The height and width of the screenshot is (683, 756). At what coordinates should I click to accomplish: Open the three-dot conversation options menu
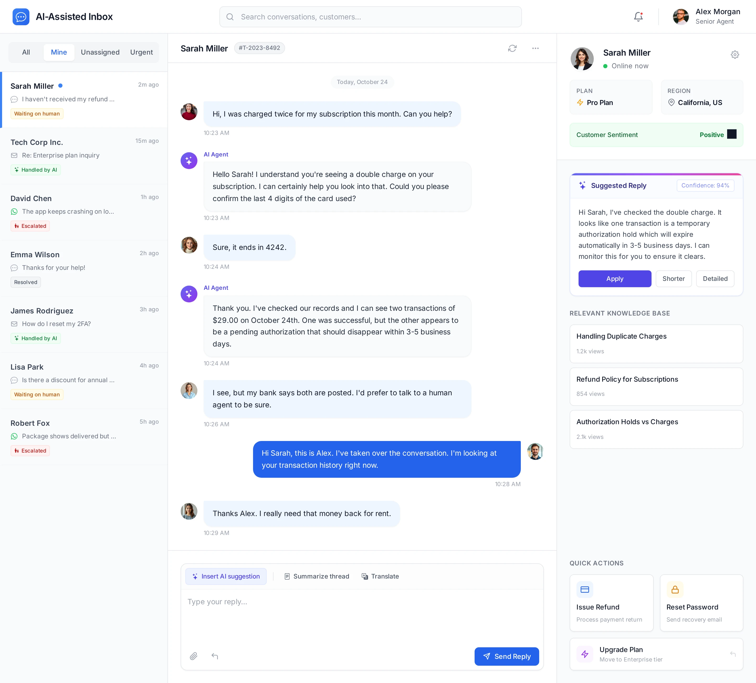click(535, 48)
